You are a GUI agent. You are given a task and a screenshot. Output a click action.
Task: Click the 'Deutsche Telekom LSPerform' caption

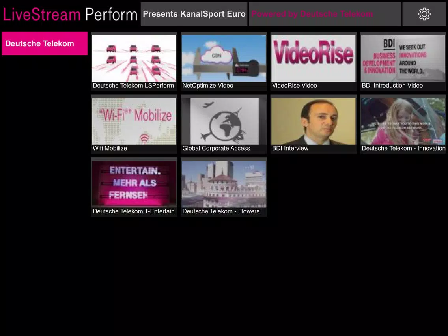133,86
